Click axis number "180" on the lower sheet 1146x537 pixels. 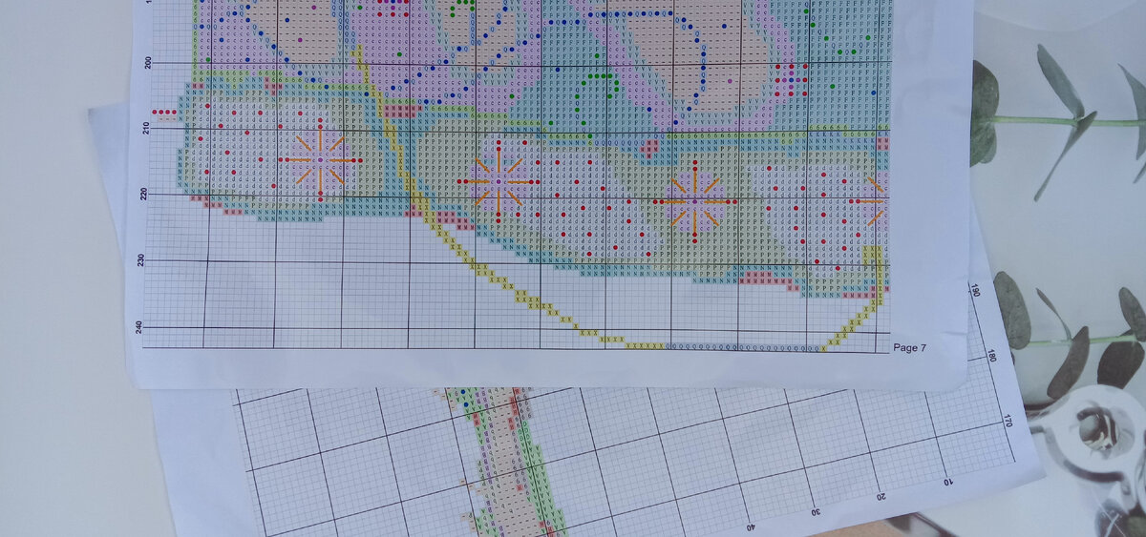coord(992,357)
